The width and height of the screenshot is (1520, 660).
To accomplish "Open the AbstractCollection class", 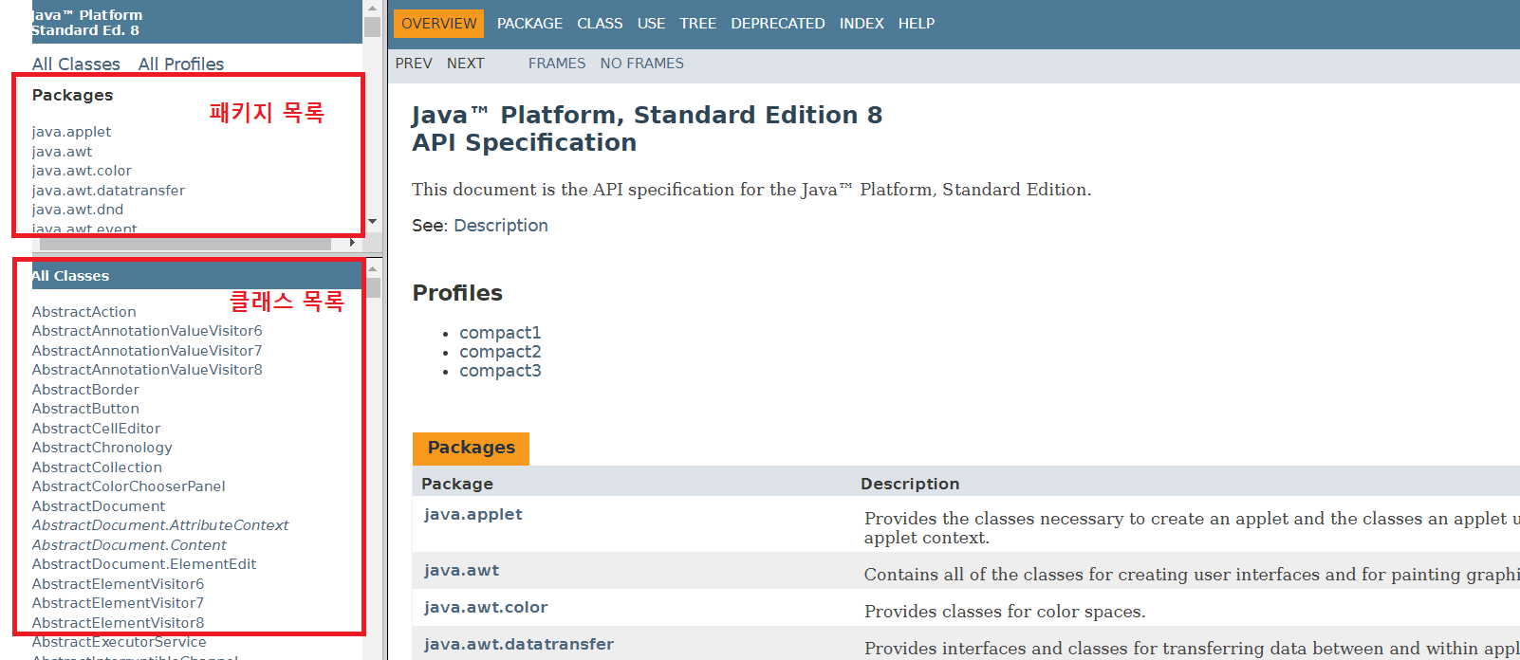I will 97,467.
